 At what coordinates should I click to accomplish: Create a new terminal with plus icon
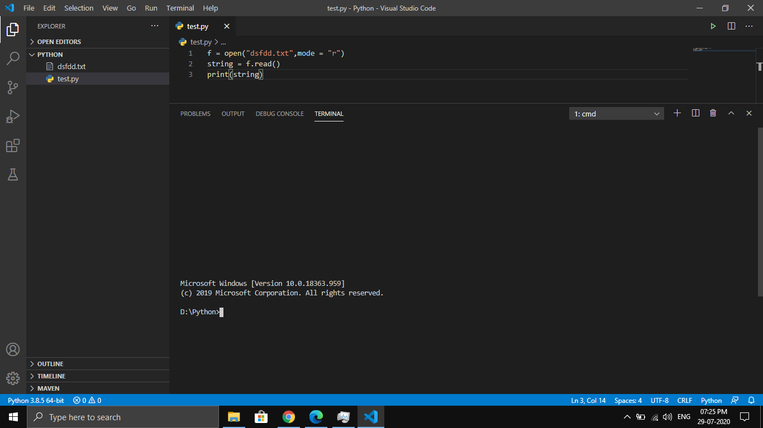pyautogui.click(x=678, y=113)
